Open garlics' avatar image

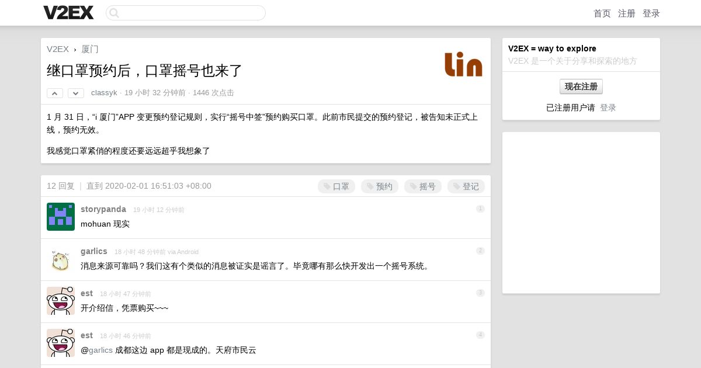61,259
